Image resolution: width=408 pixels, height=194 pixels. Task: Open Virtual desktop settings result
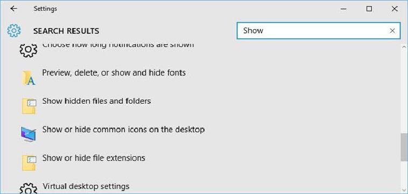[86, 186]
